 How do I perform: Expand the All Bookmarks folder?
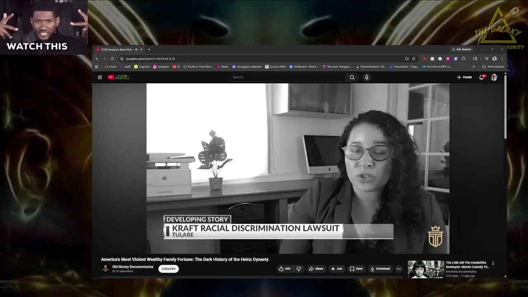pyautogui.click(x=493, y=67)
